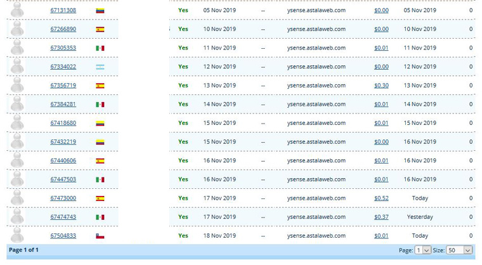Click the $0.30 earnings link

[x=381, y=86]
